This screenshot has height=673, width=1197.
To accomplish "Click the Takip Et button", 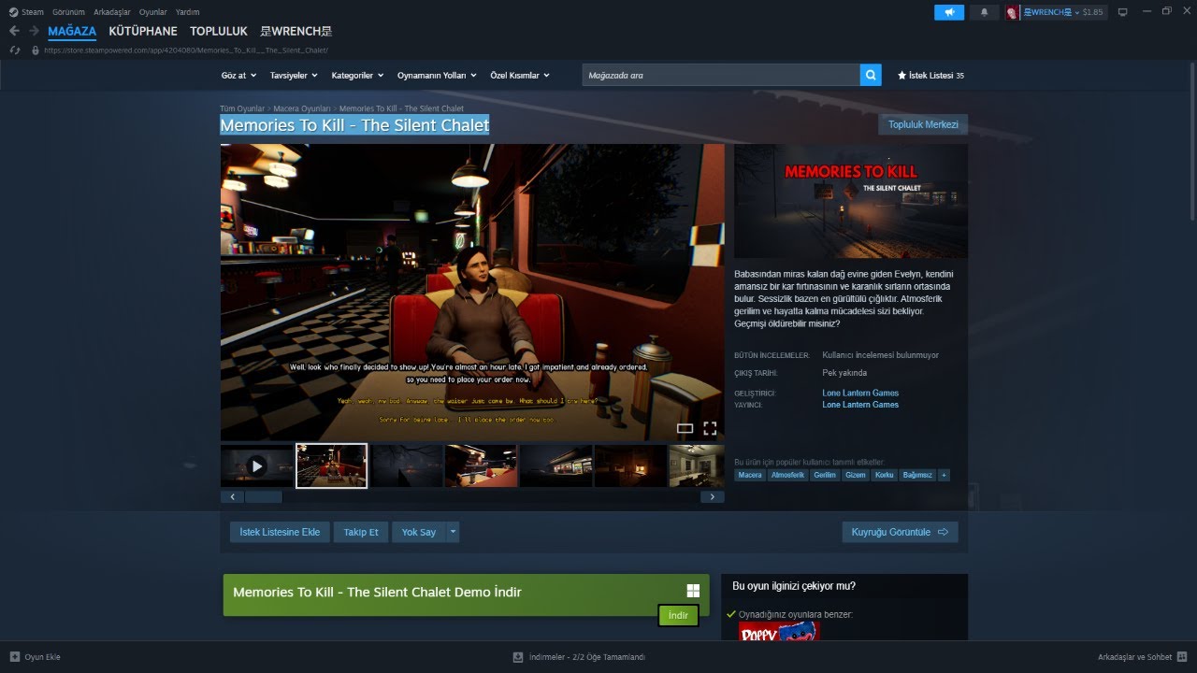I will (x=361, y=532).
